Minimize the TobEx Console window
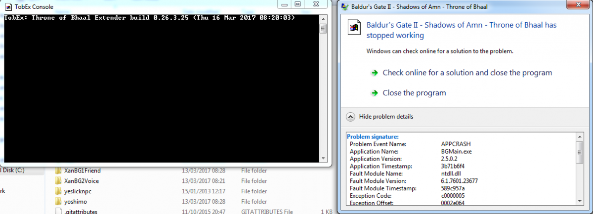Image resolution: width=593 pixels, height=214 pixels. 283,4
